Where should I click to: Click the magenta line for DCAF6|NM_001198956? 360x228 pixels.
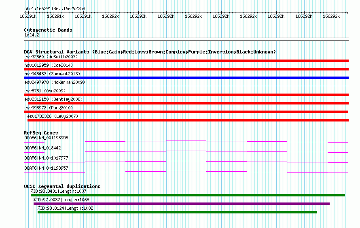(x=186, y=142)
